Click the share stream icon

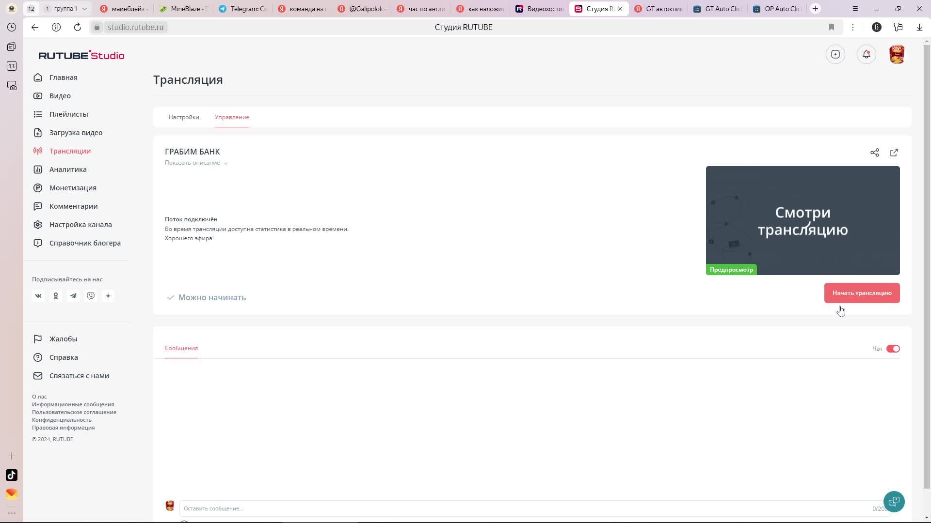874,153
